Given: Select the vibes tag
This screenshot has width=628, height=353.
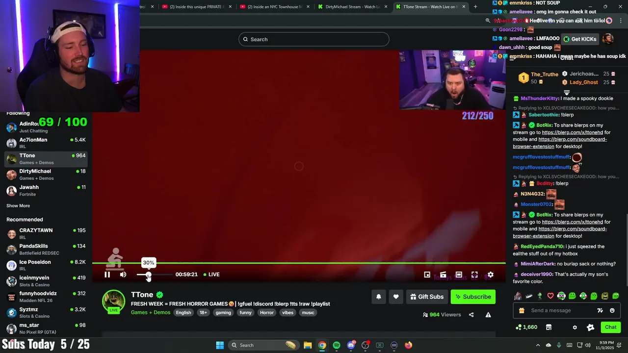Looking at the screenshot, I should coord(288,313).
